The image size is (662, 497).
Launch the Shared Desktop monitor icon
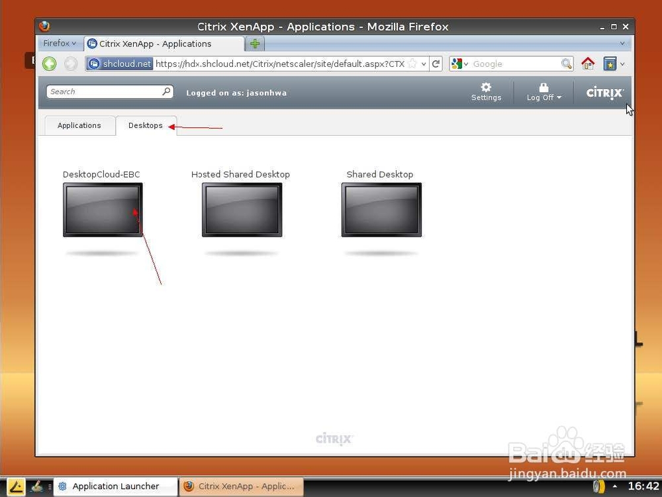coord(381,209)
